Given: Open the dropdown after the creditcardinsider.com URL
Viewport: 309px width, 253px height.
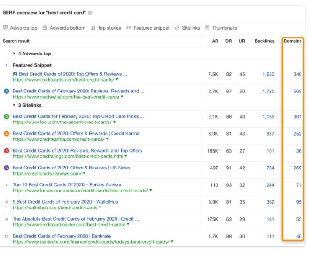Looking at the screenshot, I should click(128, 224).
